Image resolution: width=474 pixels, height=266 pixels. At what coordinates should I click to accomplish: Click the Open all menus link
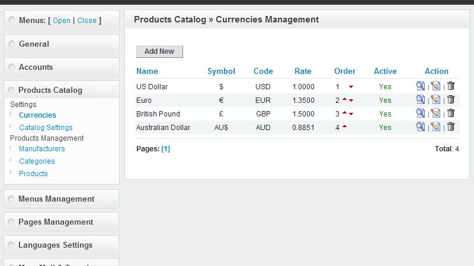tap(62, 21)
